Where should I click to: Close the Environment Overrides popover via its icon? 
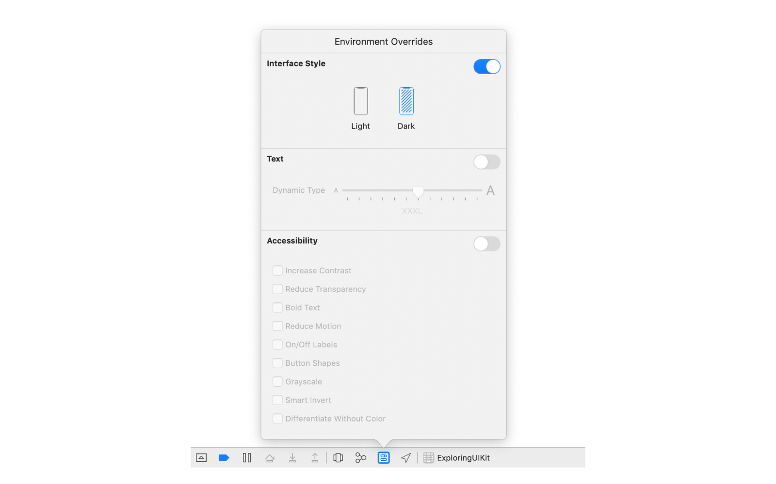coord(384,458)
